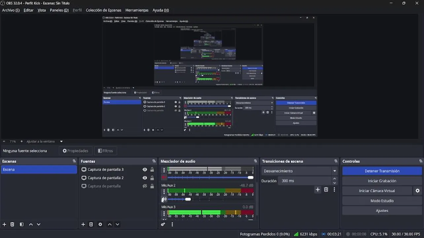Click Detener Transmisión button
424x238 pixels.
coord(382,171)
